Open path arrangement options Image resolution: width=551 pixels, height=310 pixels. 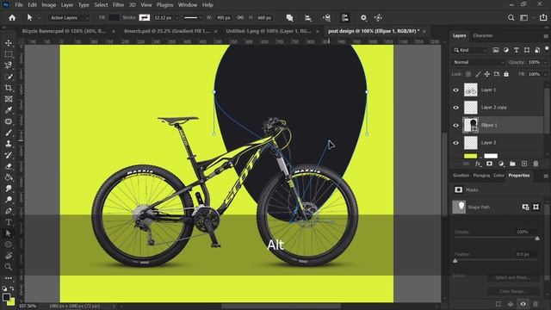326,18
